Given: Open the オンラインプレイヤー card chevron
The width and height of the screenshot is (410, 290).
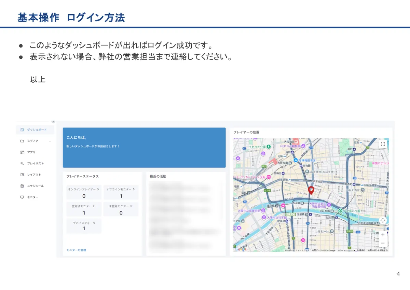Looking at the screenshot, I should (x=98, y=189).
